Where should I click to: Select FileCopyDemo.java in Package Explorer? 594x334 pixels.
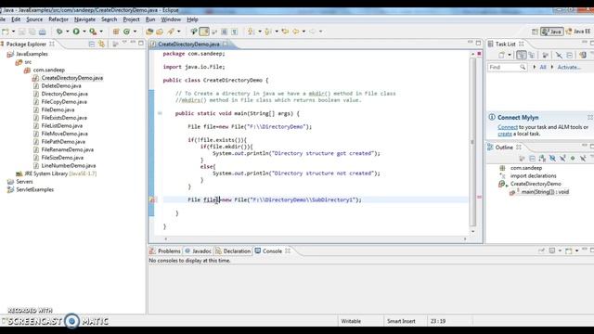[x=64, y=102]
